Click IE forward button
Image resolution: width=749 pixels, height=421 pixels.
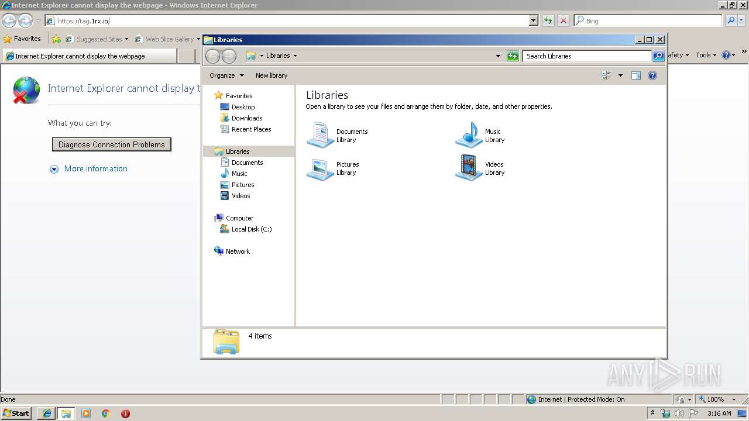(25, 21)
